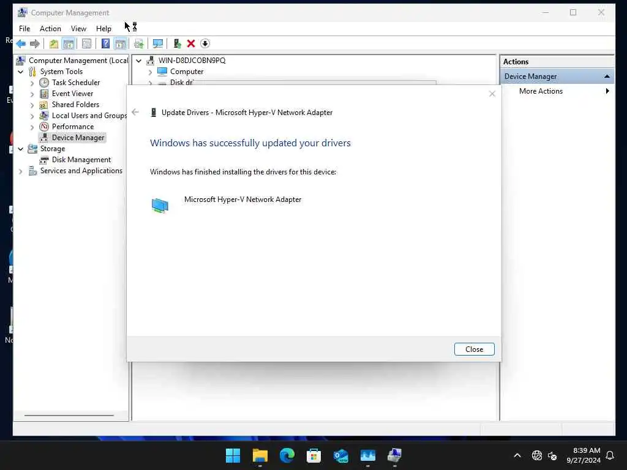Select the Storage tree node label
The image size is (627, 470).
point(53,149)
